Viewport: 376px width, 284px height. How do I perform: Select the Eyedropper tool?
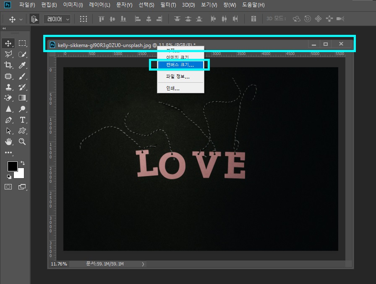click(22, 65)
